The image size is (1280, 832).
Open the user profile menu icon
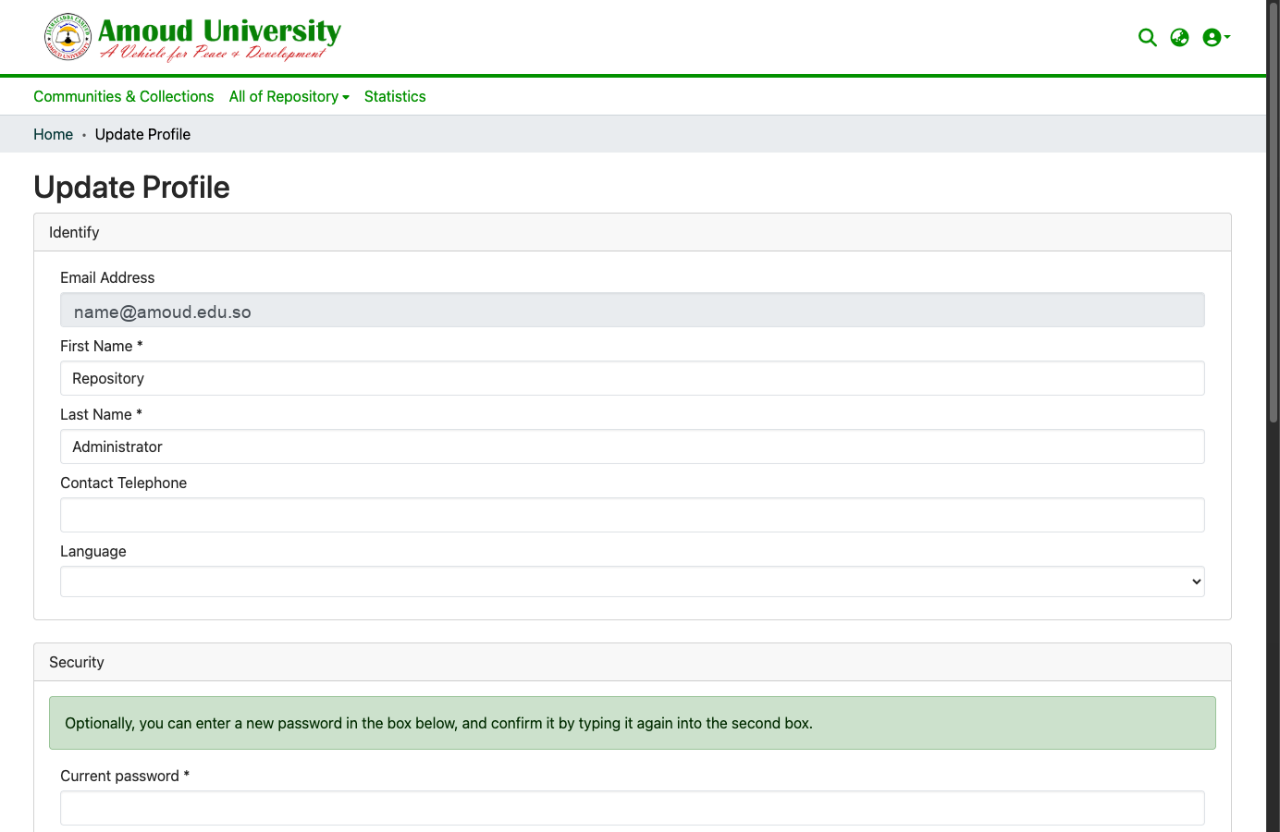pos(1216,37)
